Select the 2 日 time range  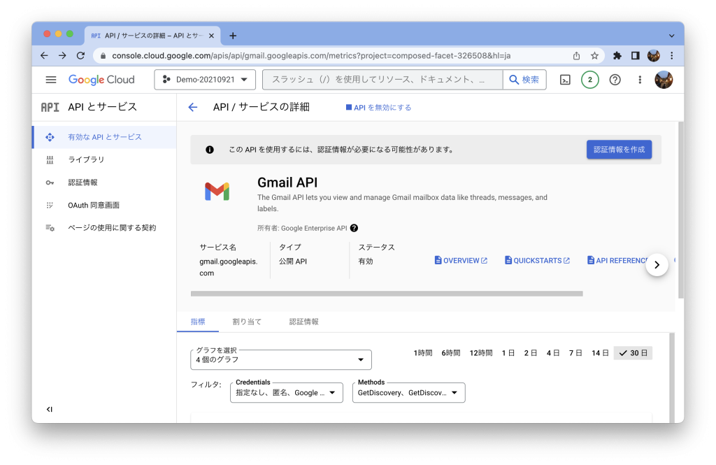pos(530,353)
